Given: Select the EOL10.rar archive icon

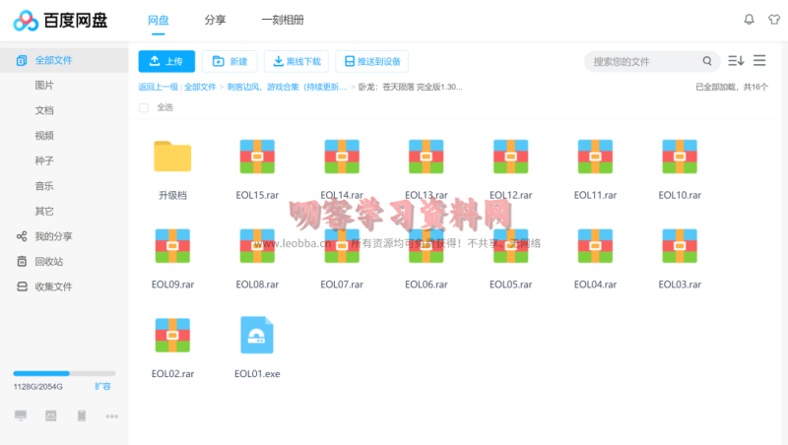Looking at the screenshot, I should click(x=680, y=157).
